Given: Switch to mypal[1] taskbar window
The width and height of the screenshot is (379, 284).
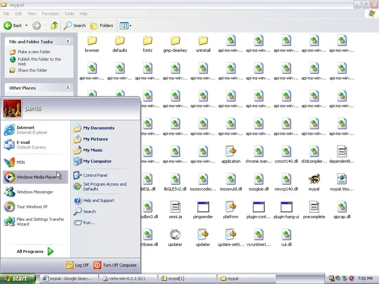Looking at the screenshot, I should pos(188,278).
